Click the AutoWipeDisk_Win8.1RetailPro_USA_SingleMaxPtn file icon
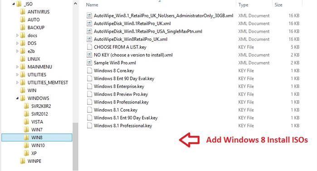Viewport: 317px width, 171px height. (89, 31)
